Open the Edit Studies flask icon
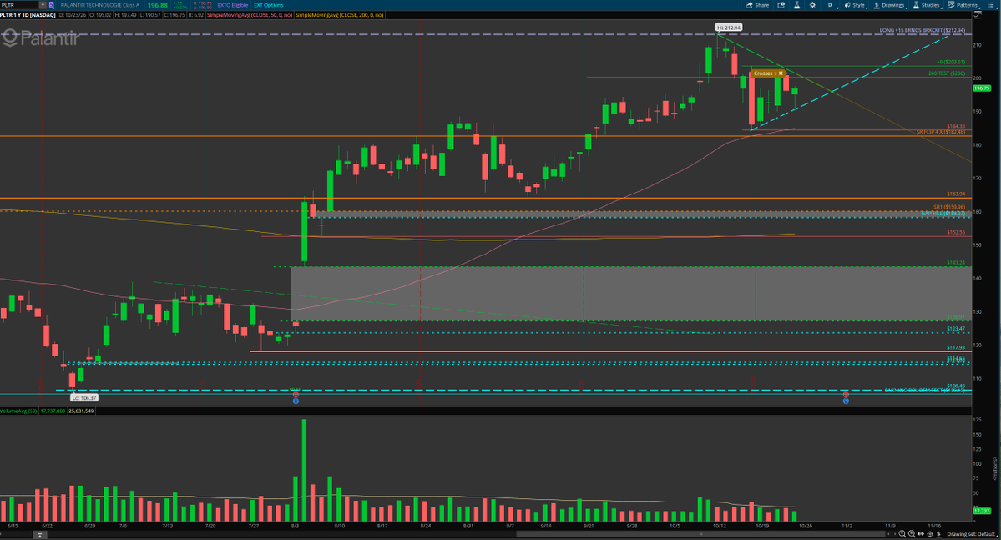1001x540 pixels. click(x=796, y=5)
